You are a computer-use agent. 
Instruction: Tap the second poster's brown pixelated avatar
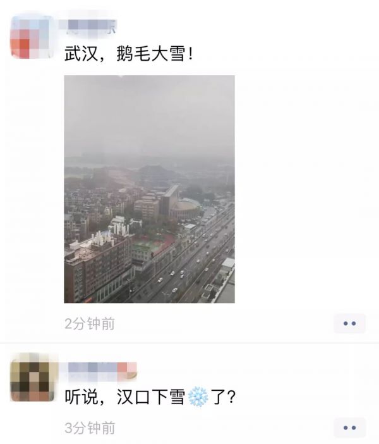[32, 377]
